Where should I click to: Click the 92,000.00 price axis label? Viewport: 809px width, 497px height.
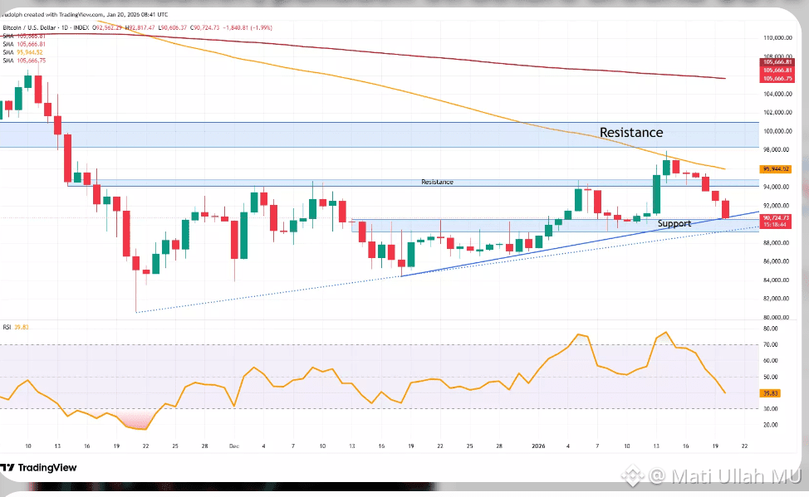[776, 205]
